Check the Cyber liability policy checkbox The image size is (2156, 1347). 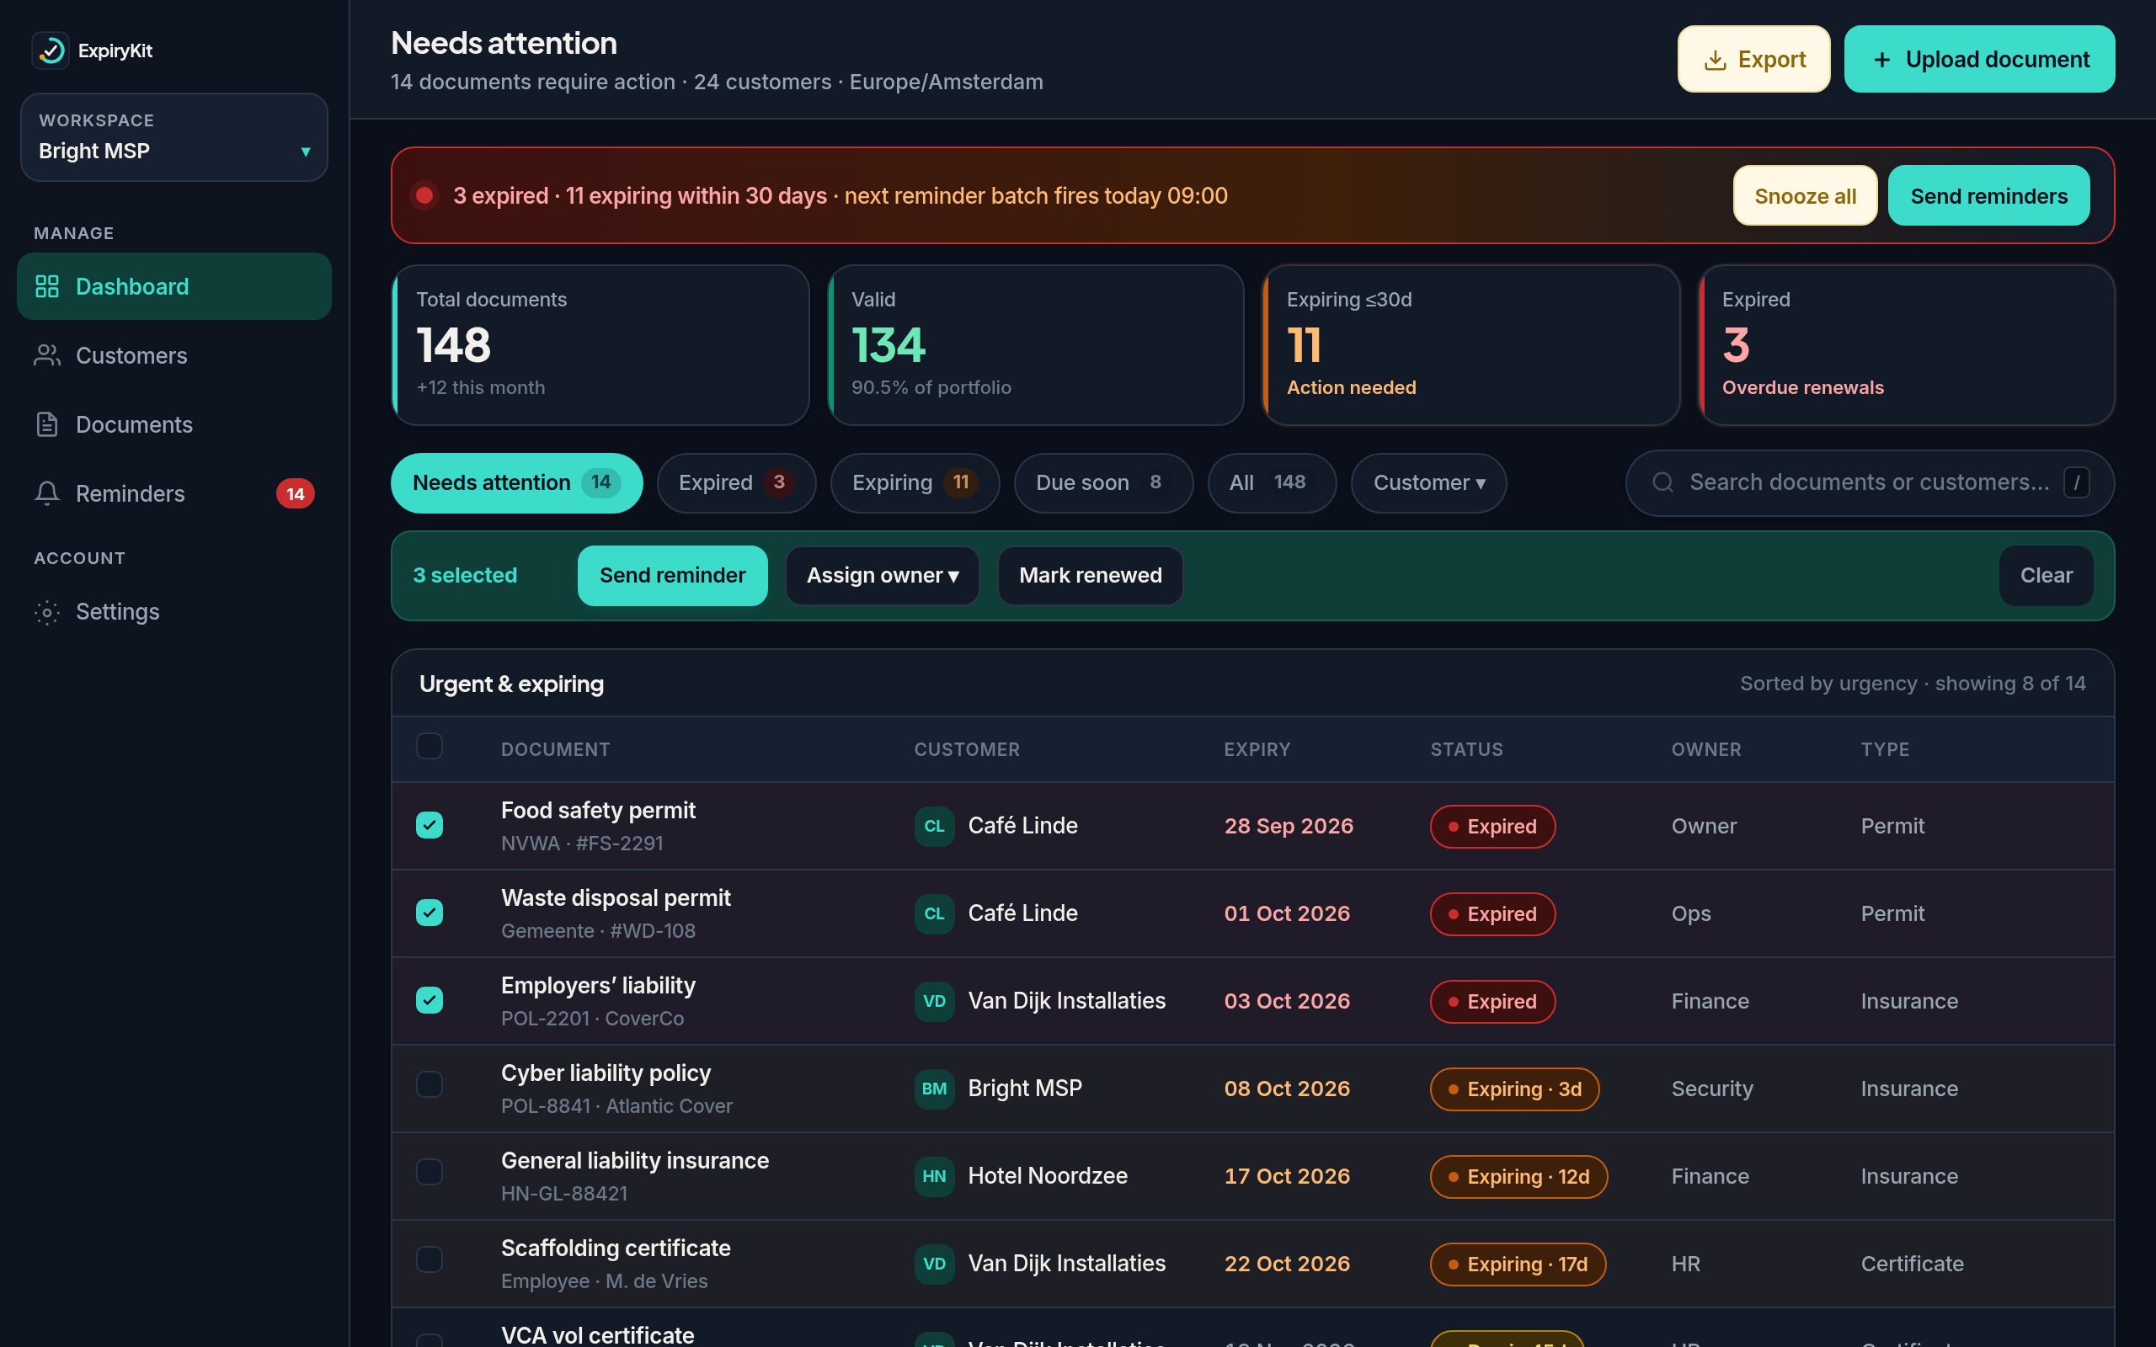click(x=430, y=1084)
